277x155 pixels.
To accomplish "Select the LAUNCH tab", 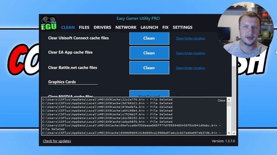I will pyautogui.click(x=149, y=28).
